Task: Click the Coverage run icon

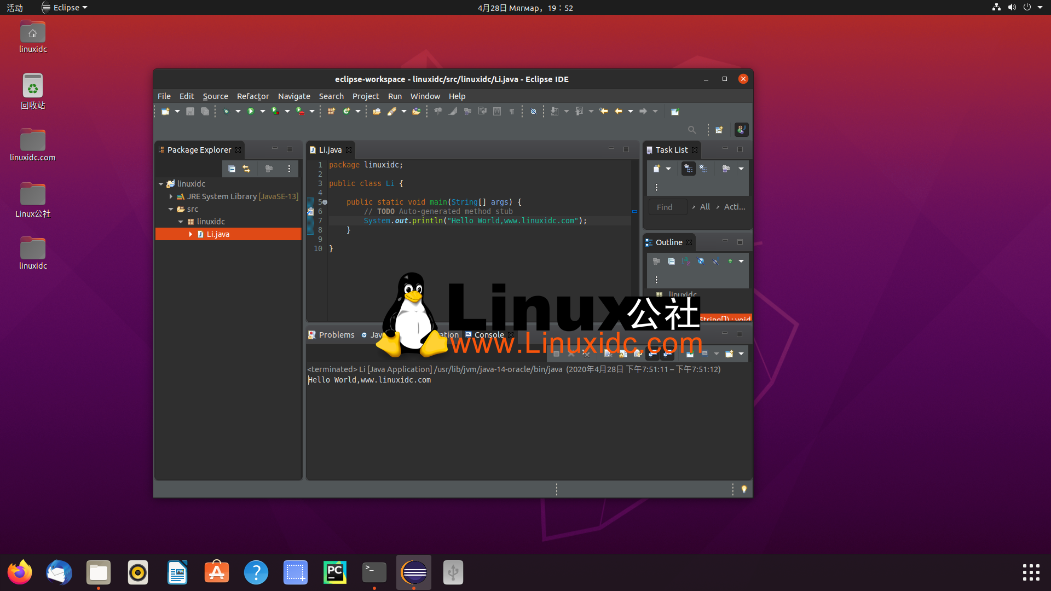Action: pos(275,111)
